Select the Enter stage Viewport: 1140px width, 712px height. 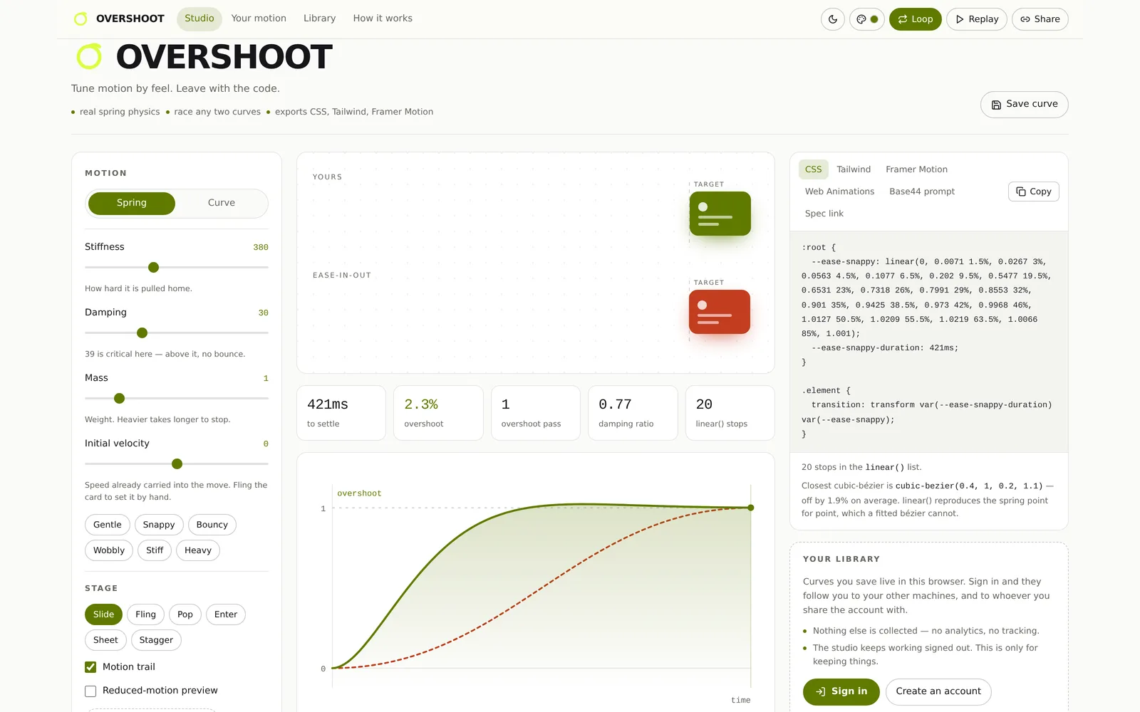click(x=226, y=614)
